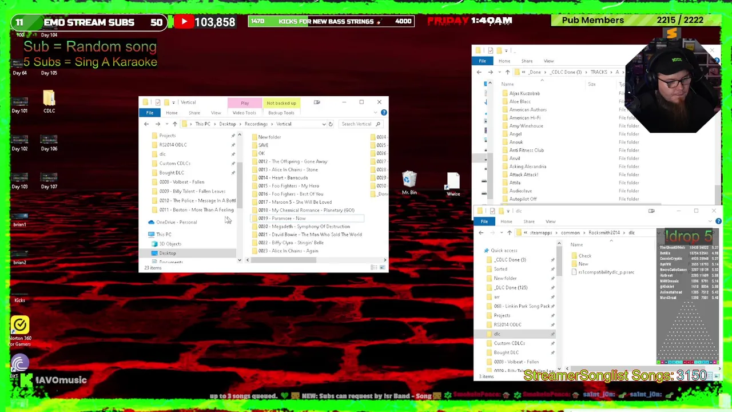Go back in the Vertical window

pos(146,124)
